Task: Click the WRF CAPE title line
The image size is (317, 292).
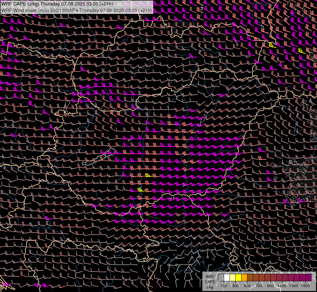Action: coord(57,4)
